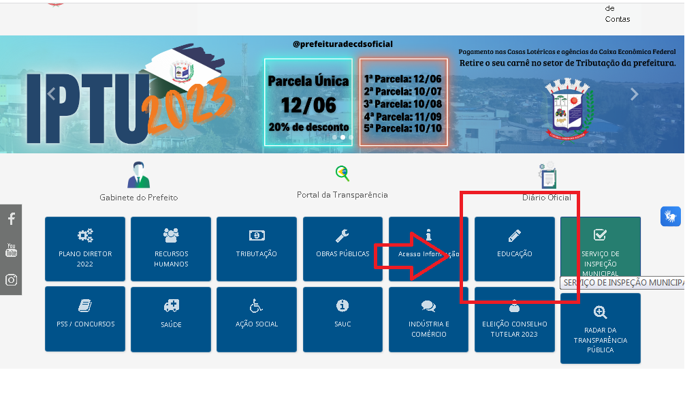685x400 pixels.
Task: Click the @prefeituradecdsoficial handle text
Action: click(x=342, y=44)
